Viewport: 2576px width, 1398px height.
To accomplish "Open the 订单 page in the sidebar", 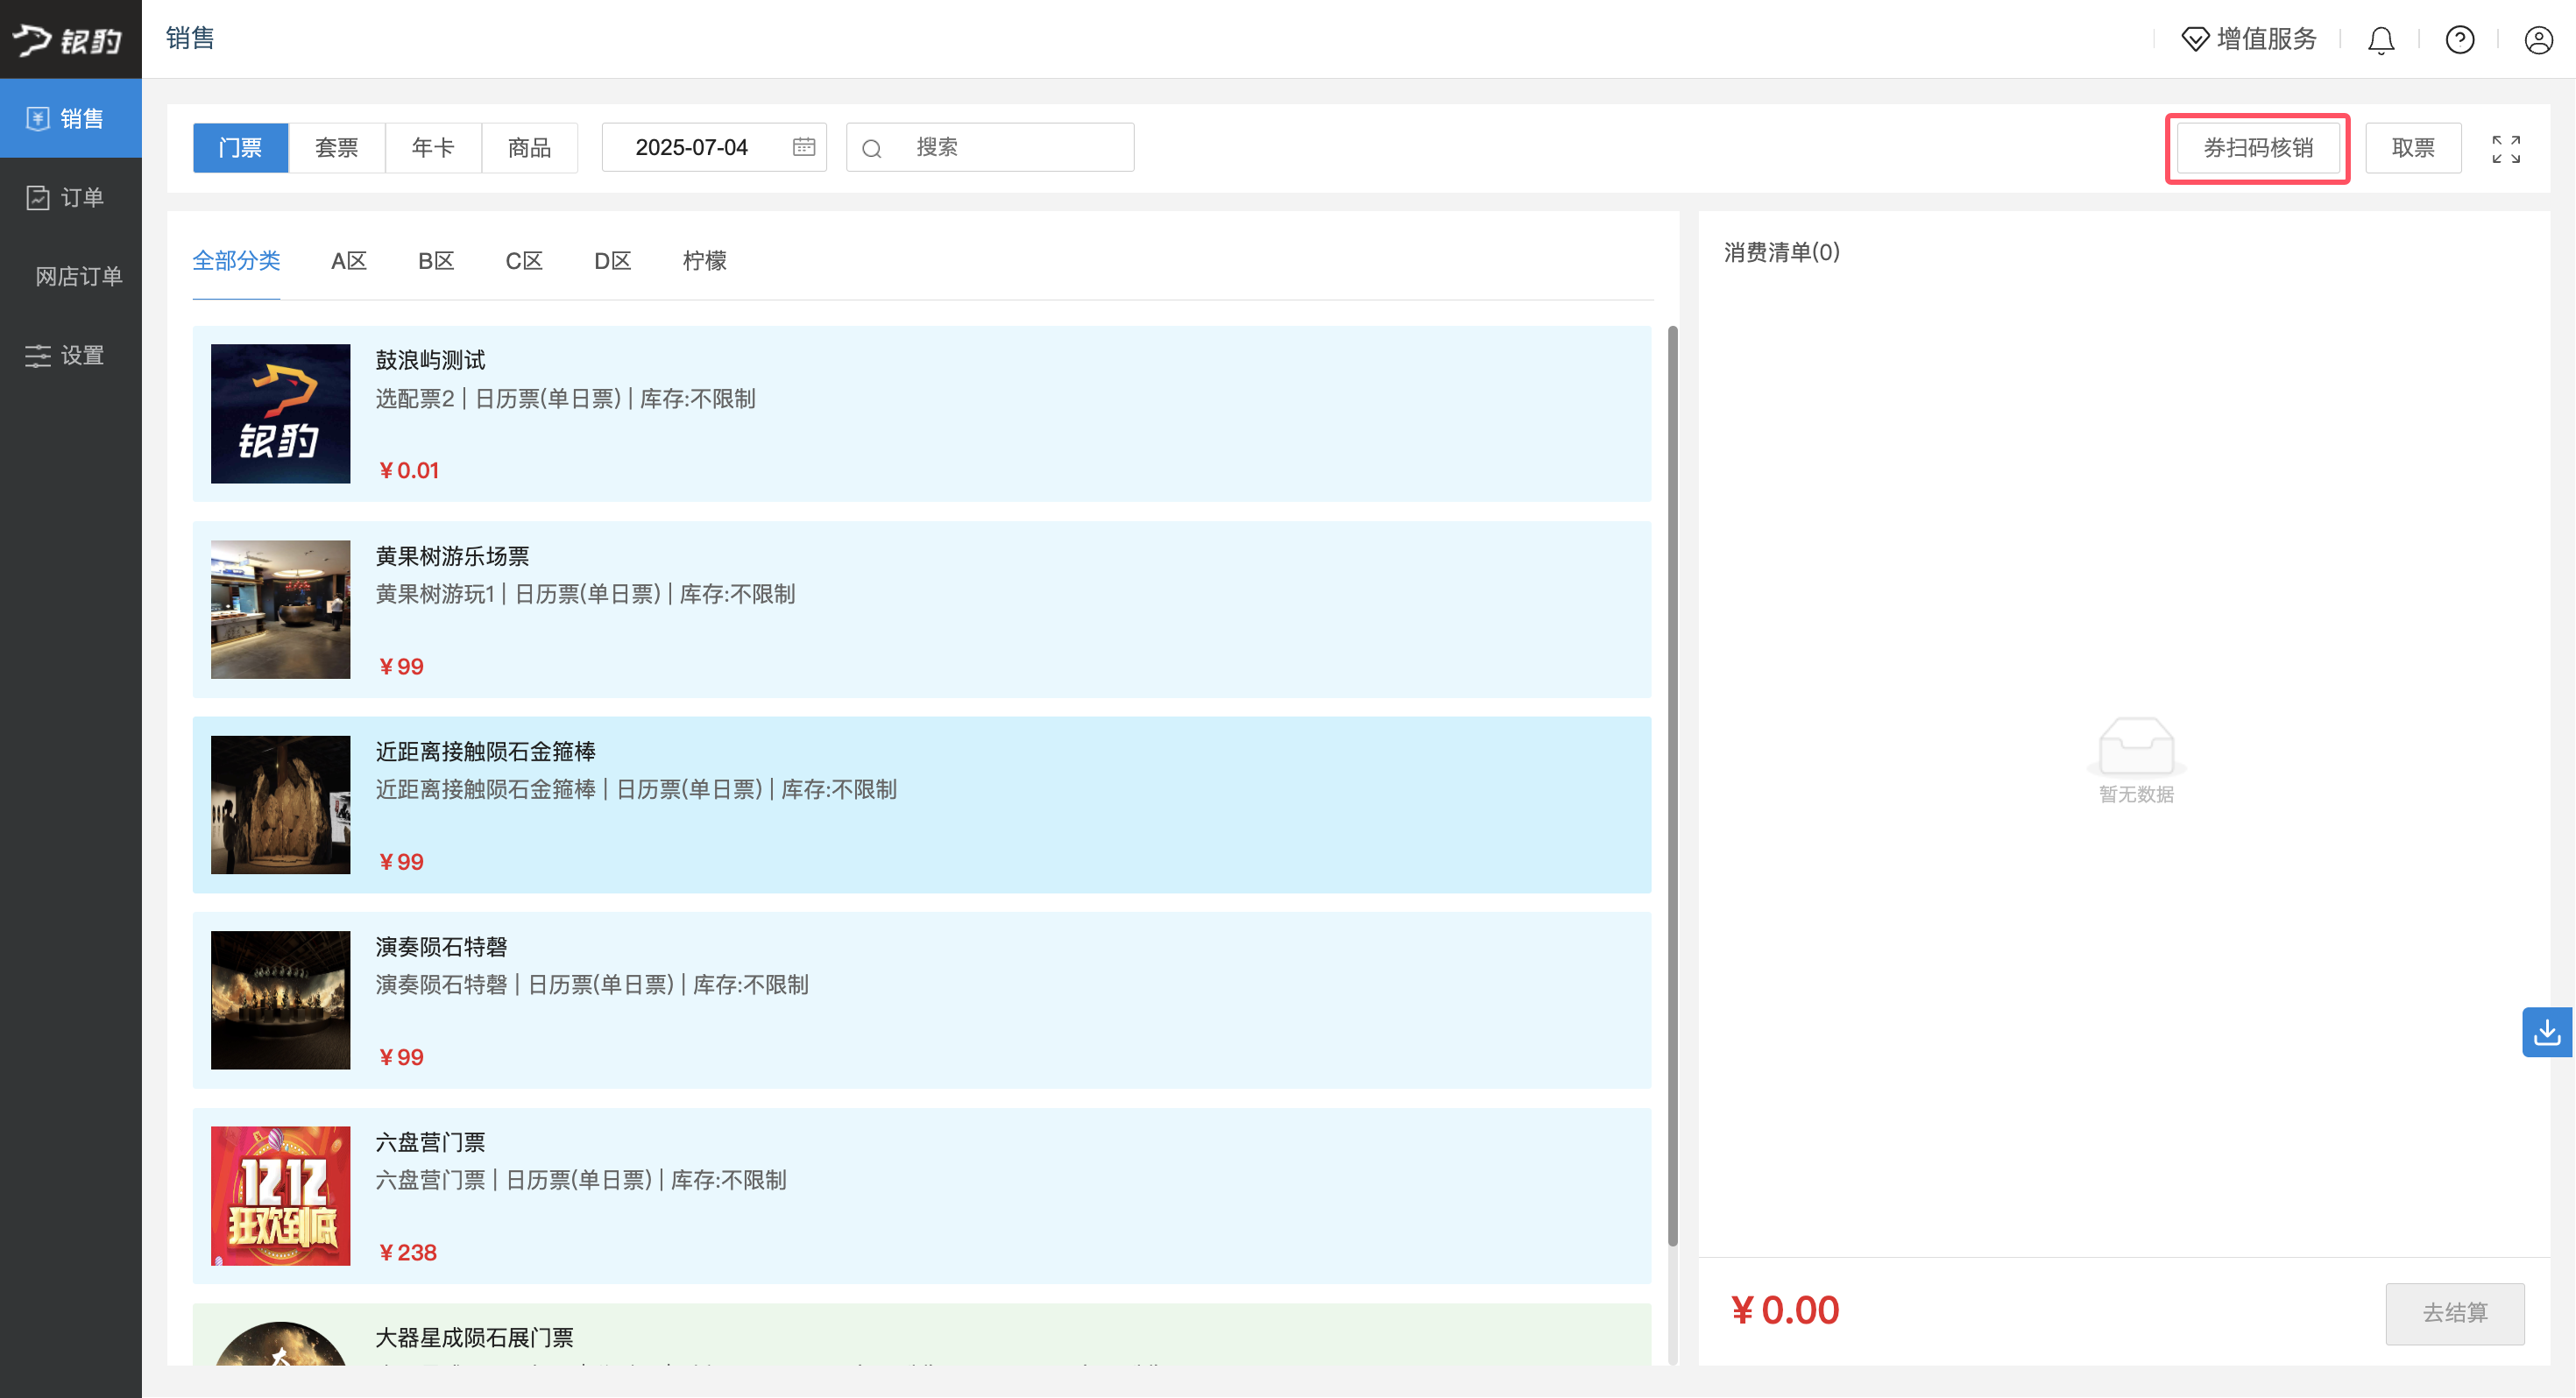I will tap(70, 197).
